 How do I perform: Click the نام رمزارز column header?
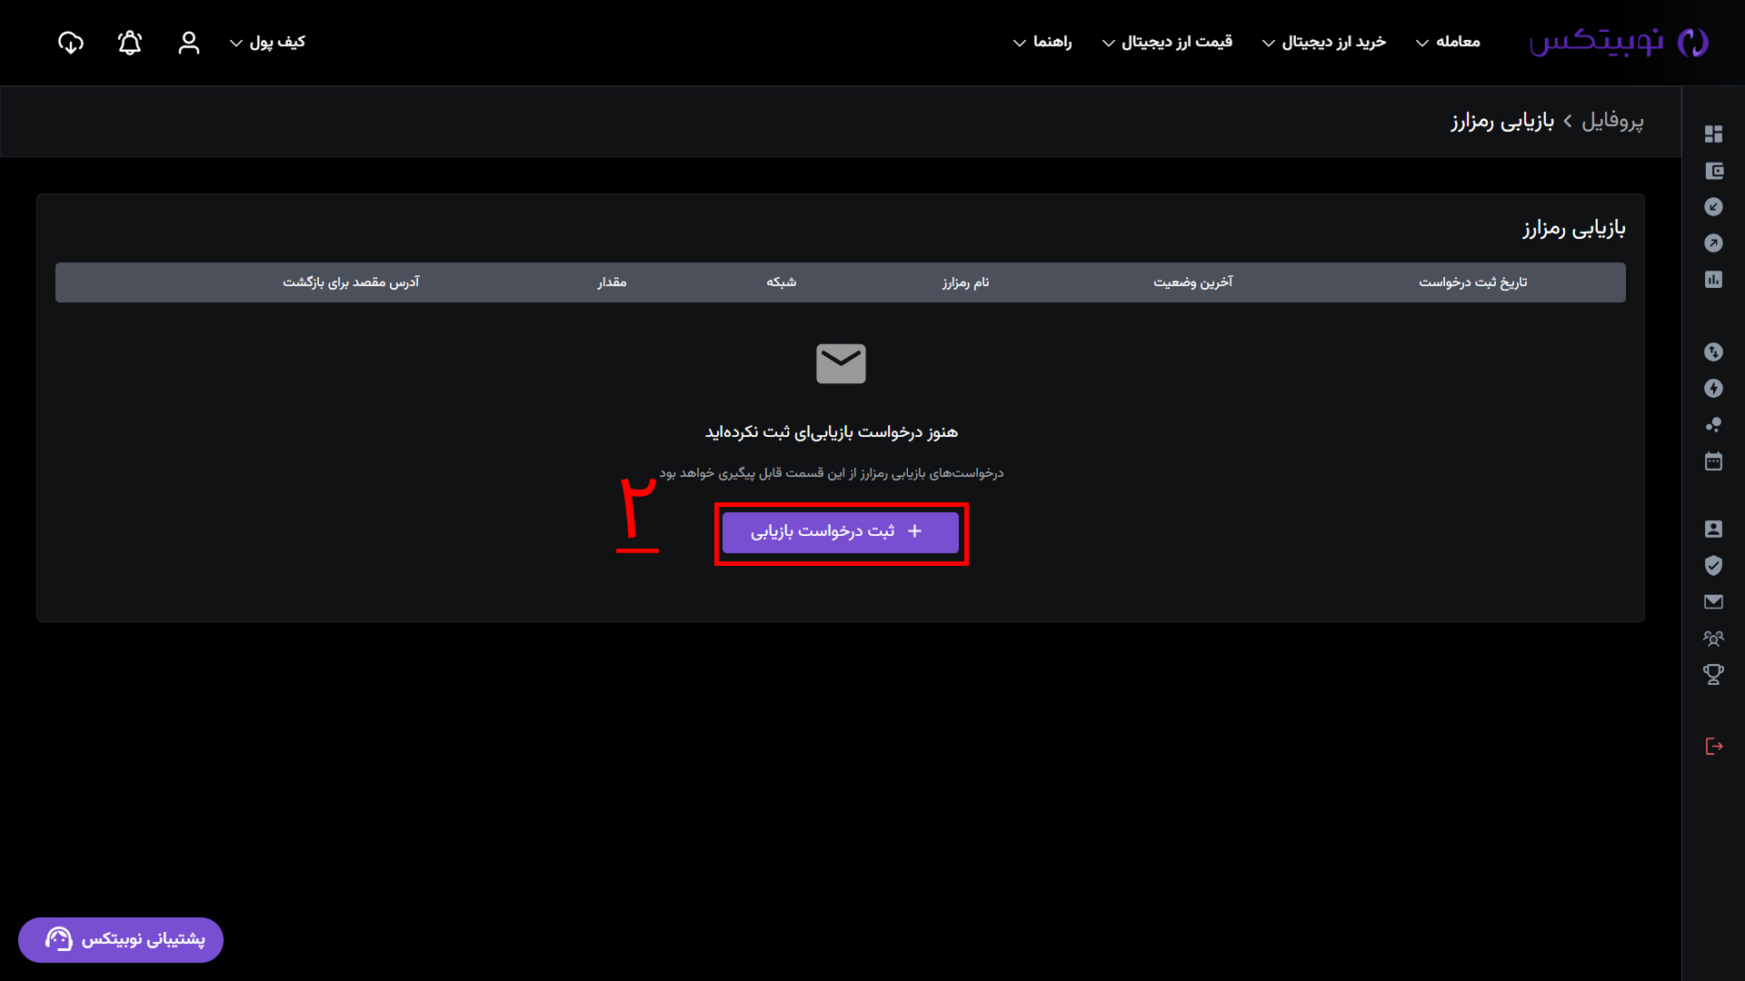pyautogui.click(x=965, y=282)
